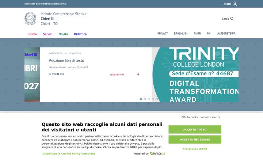Click the Accedi login text
This screenshot has width=263, height=164.
227,4
